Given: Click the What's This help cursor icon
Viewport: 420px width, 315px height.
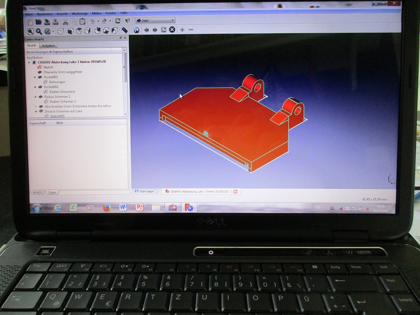Looking at the screenshot, I should [128, 21].
